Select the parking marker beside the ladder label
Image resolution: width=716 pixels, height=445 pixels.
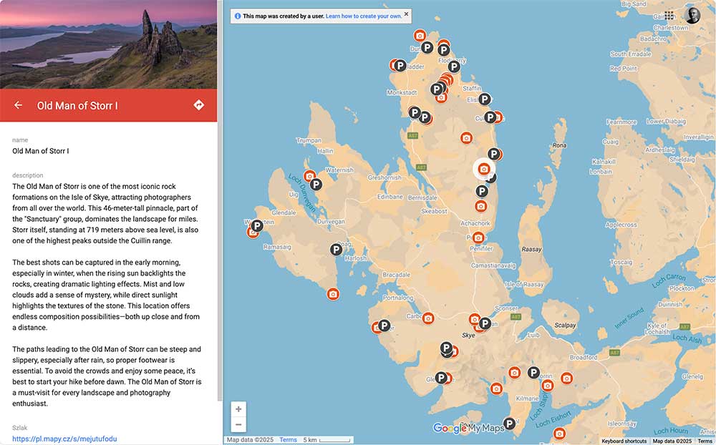coord(400,66)
